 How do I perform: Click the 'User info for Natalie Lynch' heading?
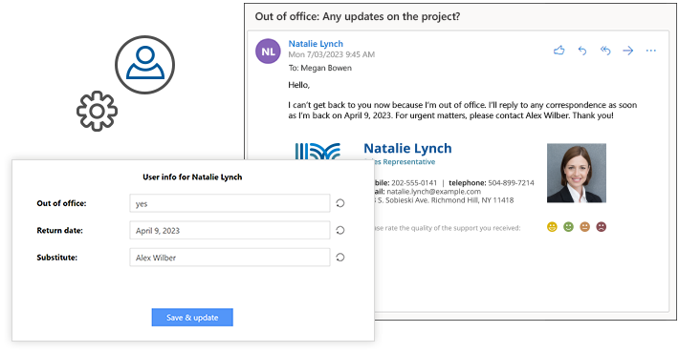tap(192, 177)
